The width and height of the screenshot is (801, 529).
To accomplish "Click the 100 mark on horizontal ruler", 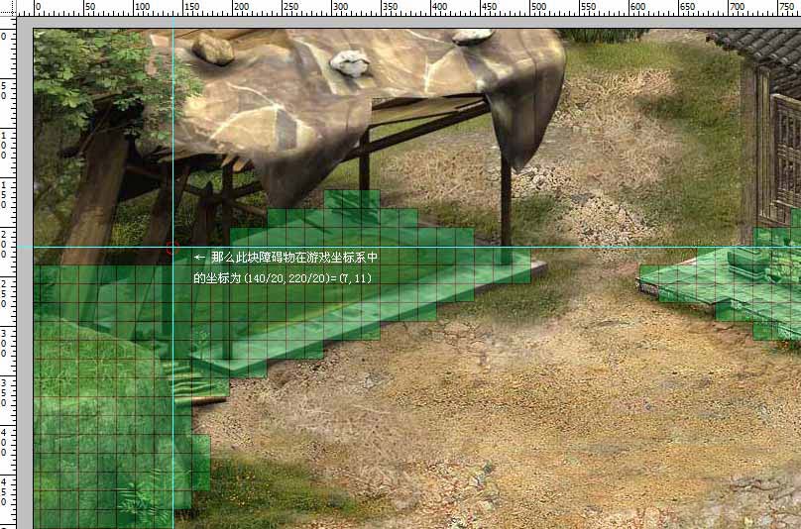I will (x=142, y=7).
